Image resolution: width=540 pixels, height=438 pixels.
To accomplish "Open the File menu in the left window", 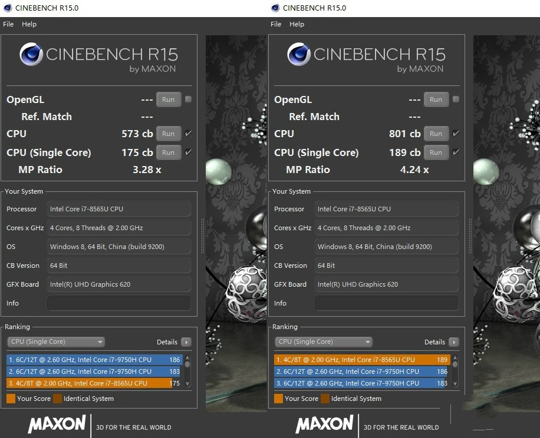I will tap(8, 24).
